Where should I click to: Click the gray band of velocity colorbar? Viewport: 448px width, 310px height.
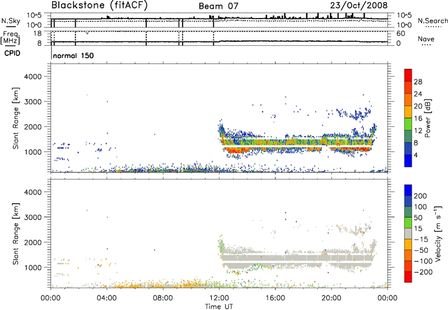[x=408, y=233]
